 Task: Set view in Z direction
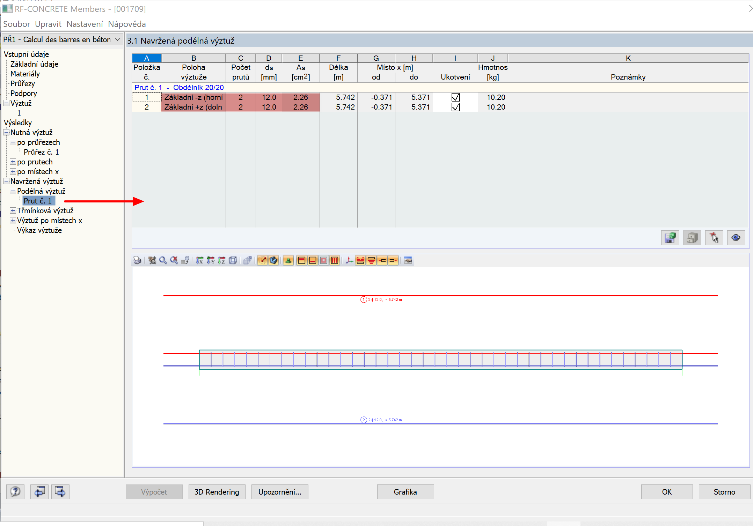click(222, 260)
